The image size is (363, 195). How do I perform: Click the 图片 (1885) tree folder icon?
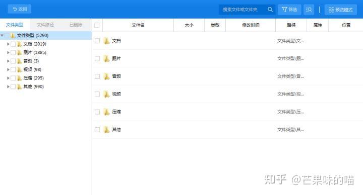pyautogui.click(x=19, y=52)
